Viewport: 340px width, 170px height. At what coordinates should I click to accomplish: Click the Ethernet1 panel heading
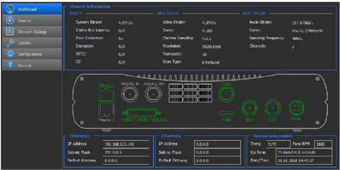(x=79, y=136)
